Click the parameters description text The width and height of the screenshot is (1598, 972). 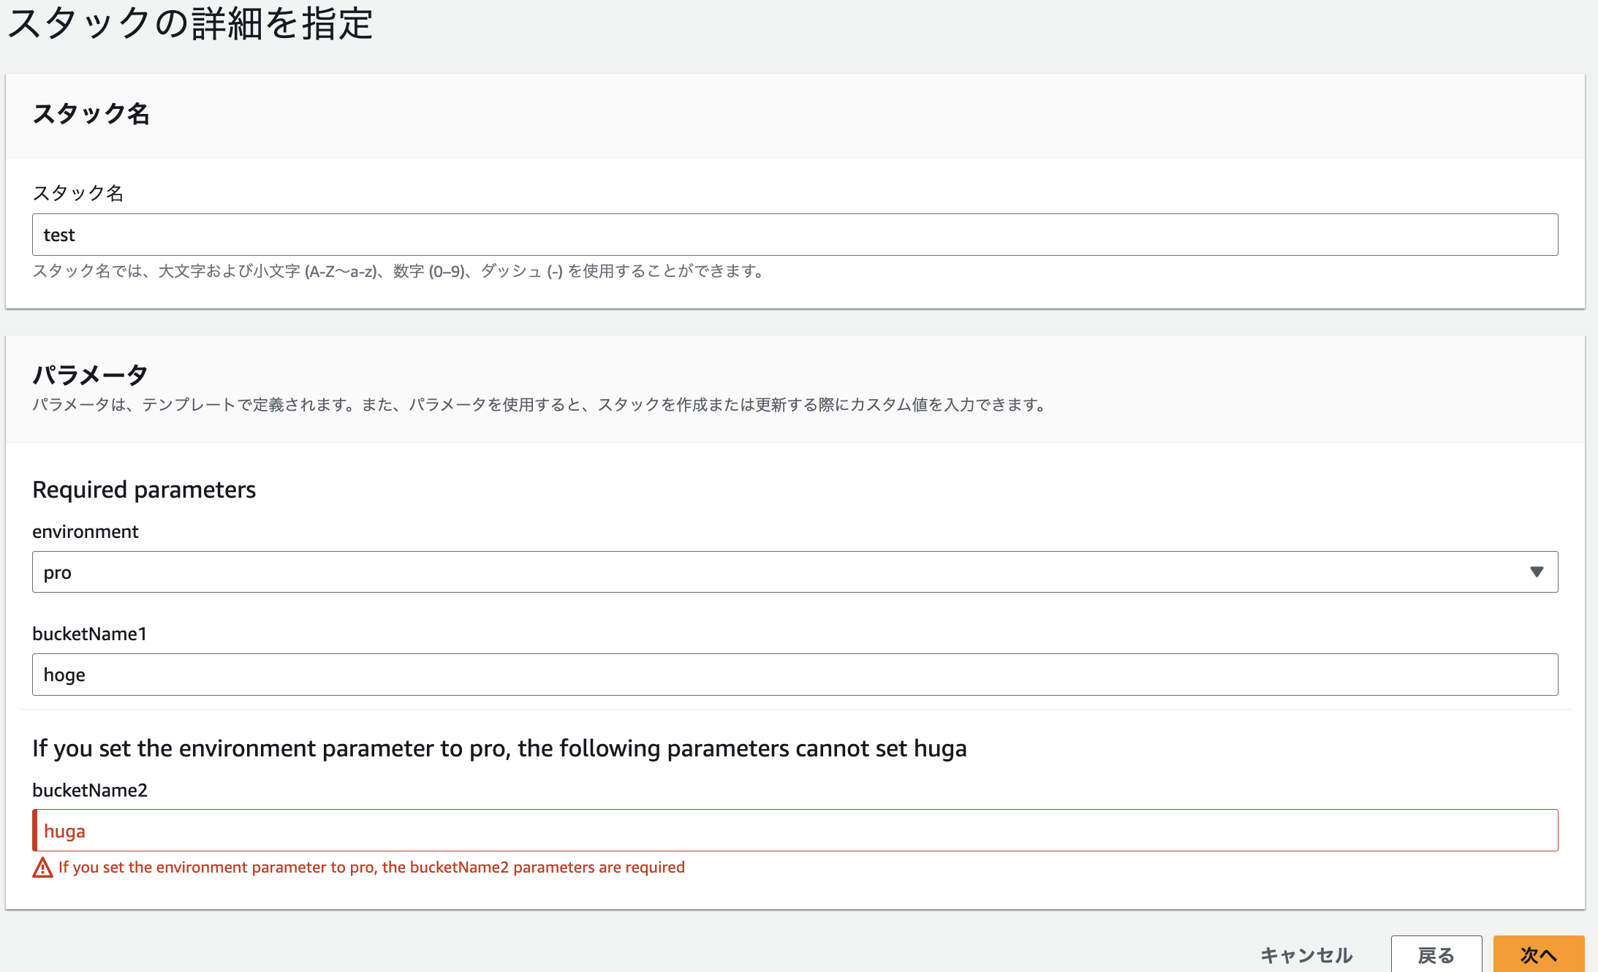click(539, 405)
